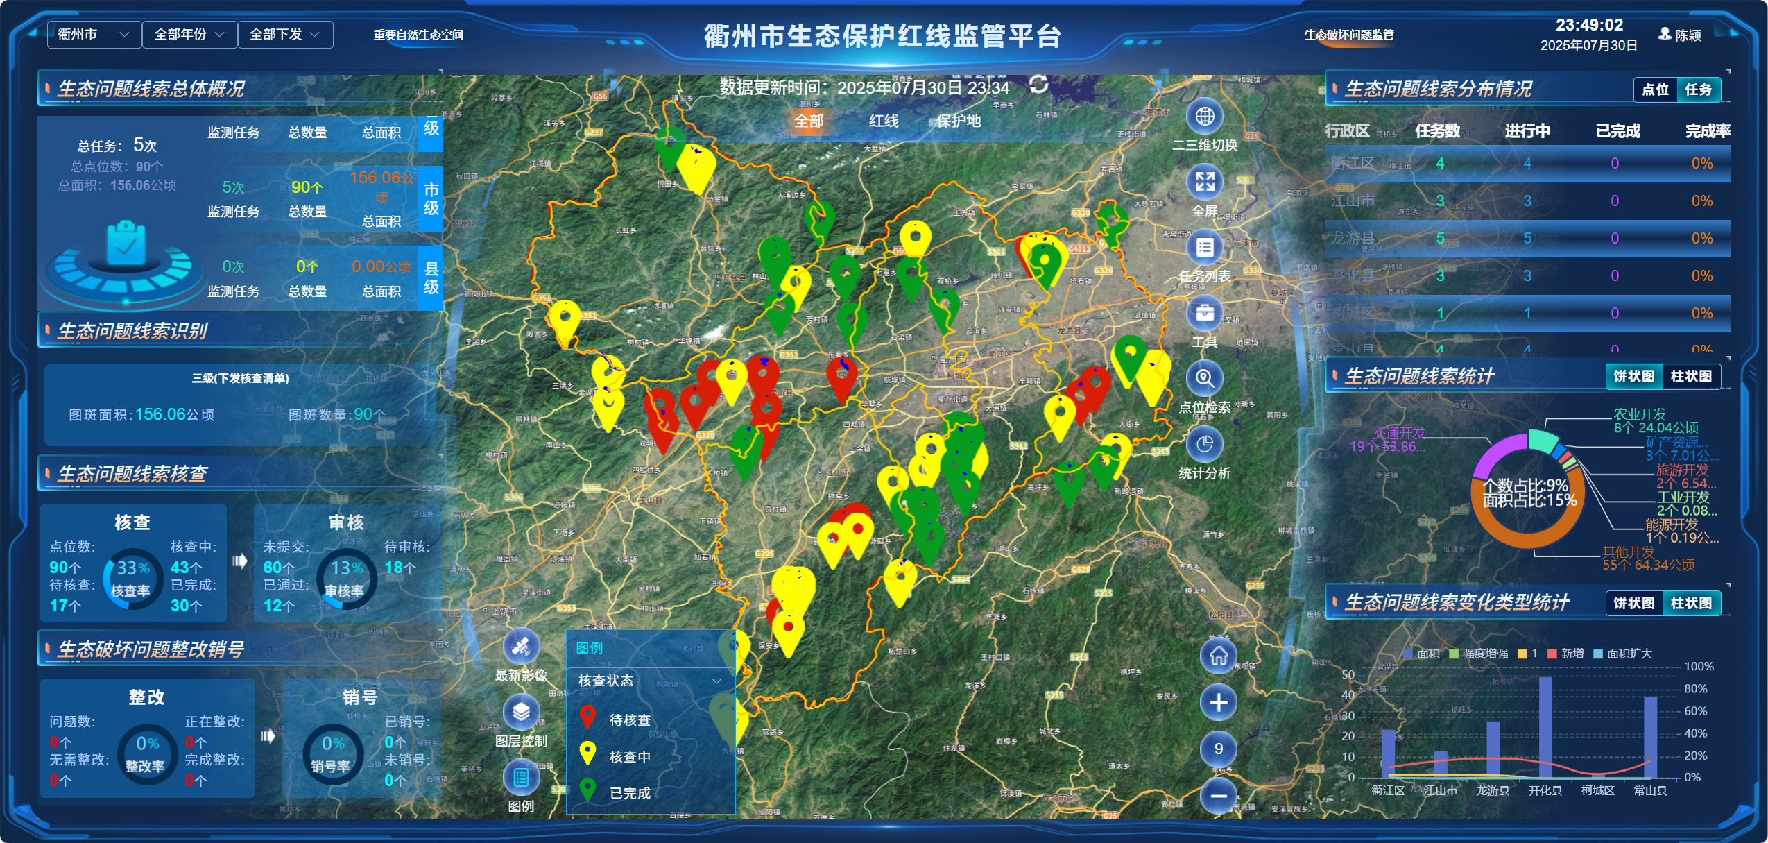Expand the 核查状态 legend dropdown
1768x843 pixels.
point(650,681)
